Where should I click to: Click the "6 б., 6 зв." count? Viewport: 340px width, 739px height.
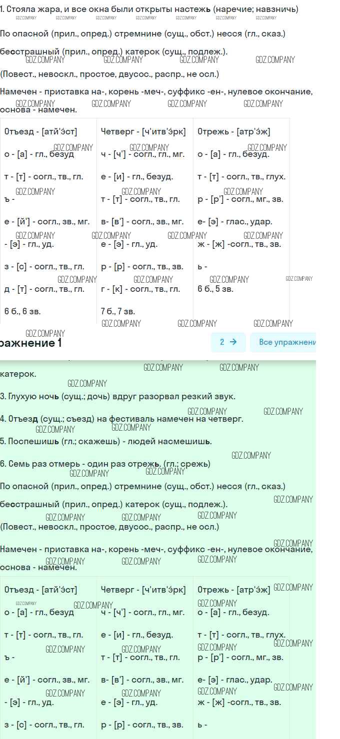click(x=22, y=311)
